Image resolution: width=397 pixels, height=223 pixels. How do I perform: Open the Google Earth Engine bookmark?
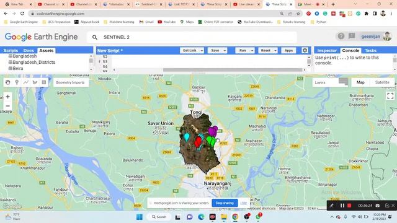coord(21,22)
